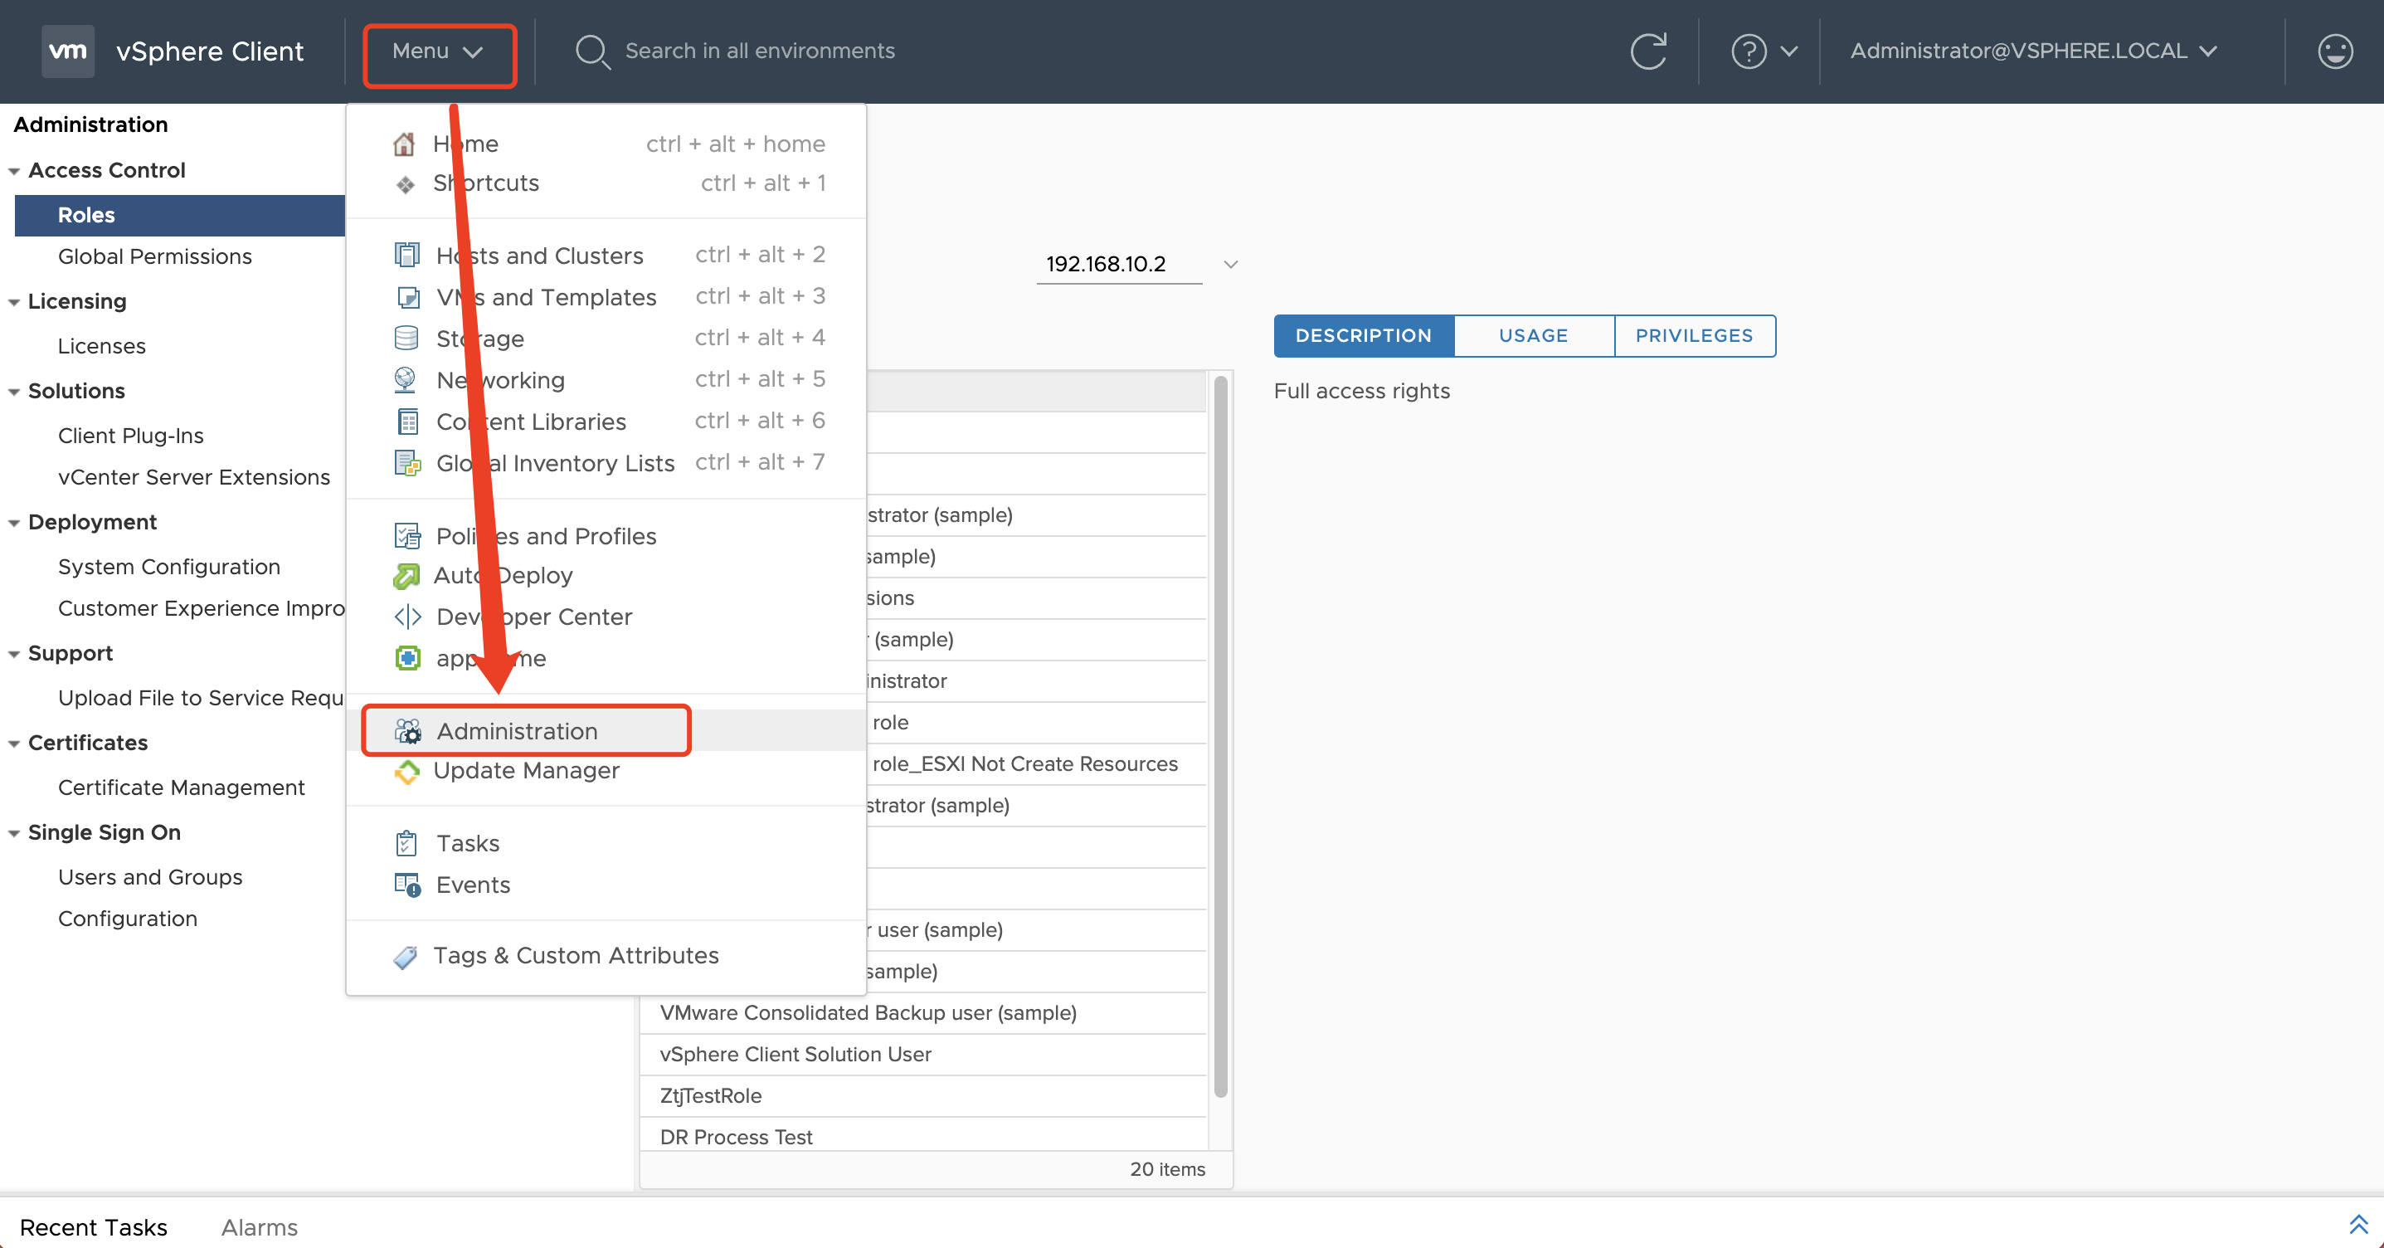Screen dimensions: 2384x1248
Task: Select the Home menu entry
Action: click(607, 144)
